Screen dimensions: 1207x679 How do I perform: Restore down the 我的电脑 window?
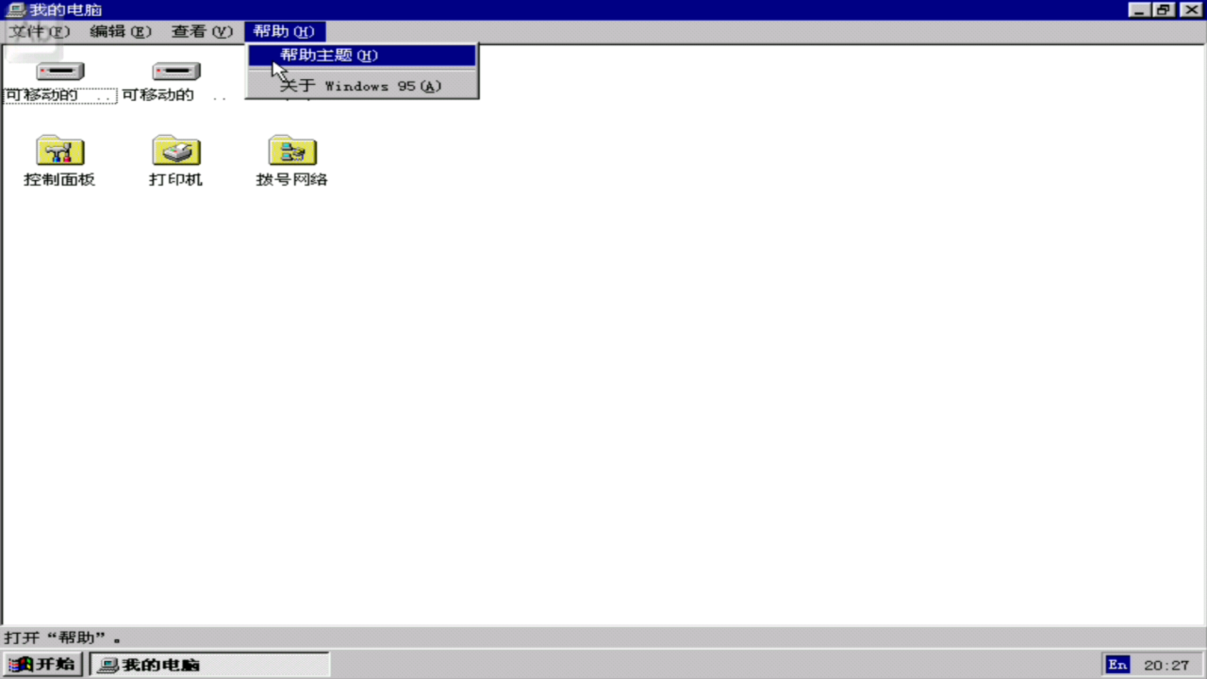click(1163, 10)
